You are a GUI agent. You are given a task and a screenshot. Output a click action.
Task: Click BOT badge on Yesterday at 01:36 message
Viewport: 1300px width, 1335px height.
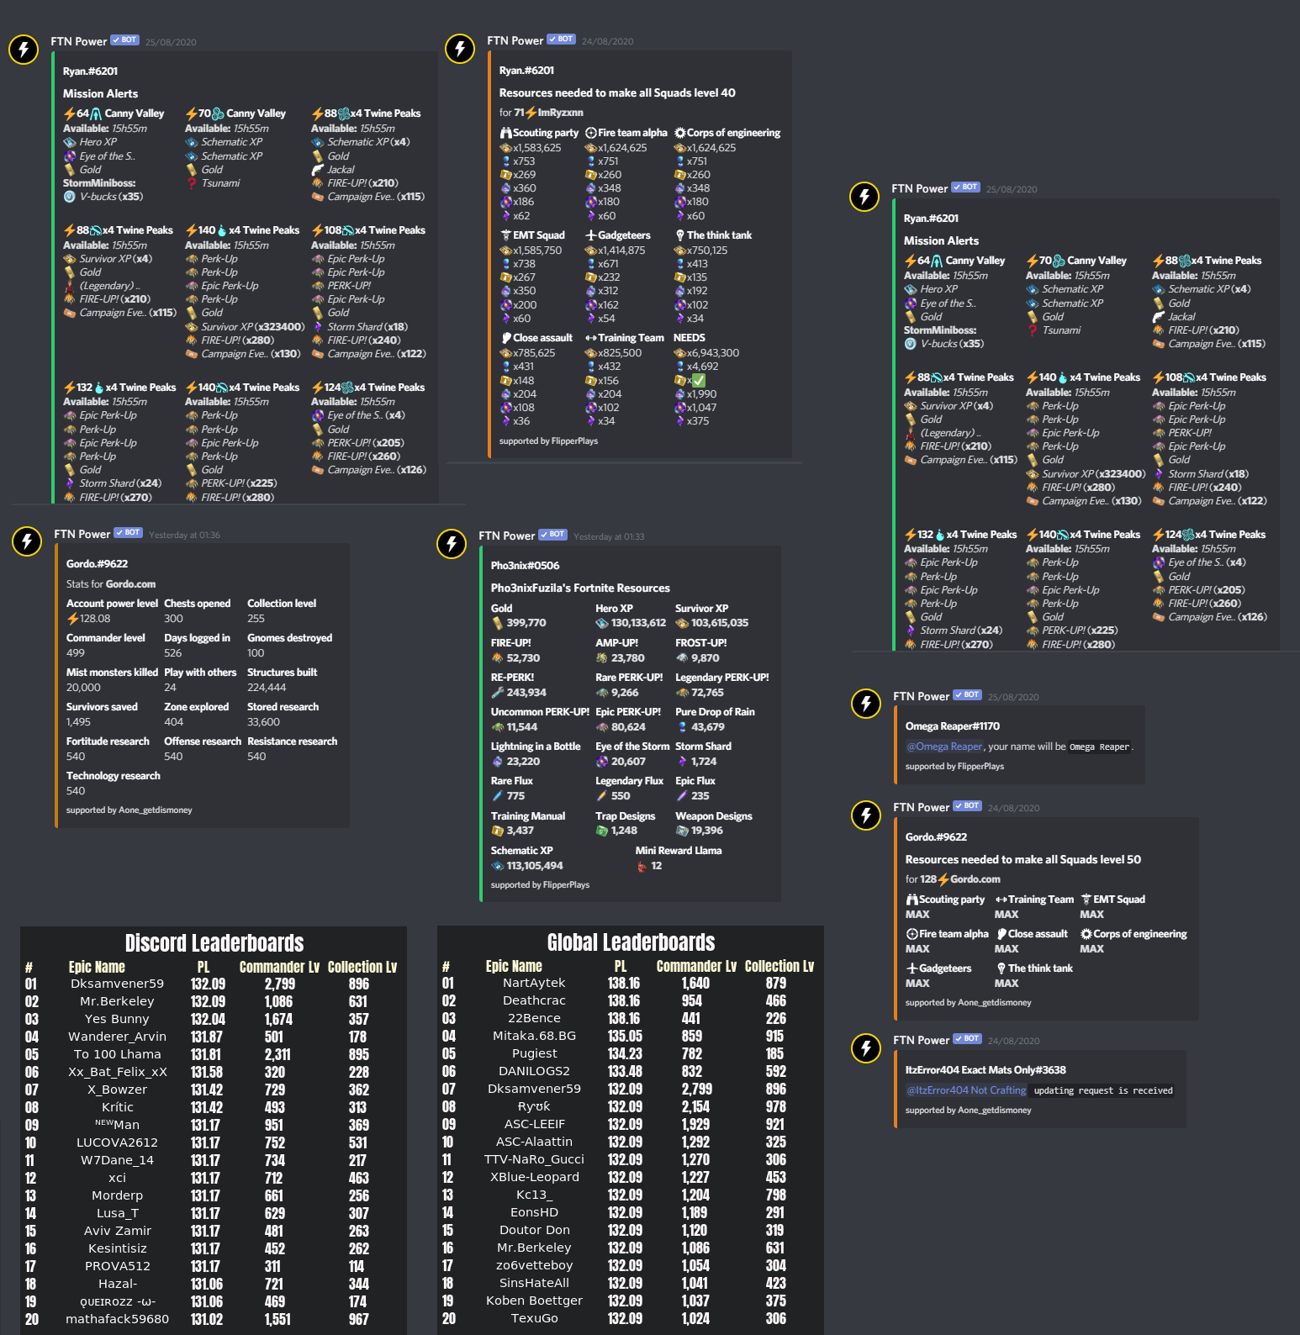129,532
